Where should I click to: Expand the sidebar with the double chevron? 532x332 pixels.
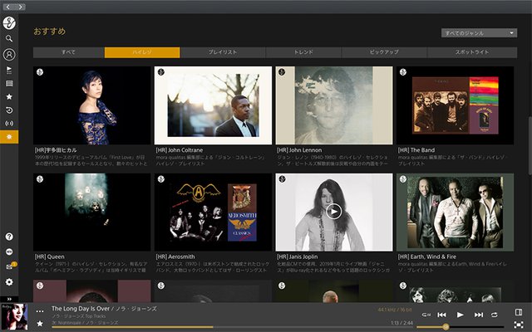point(9,298)
